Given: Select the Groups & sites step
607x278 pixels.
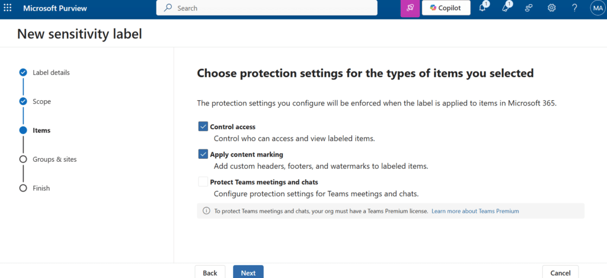Looking at the screenshot, I should coord(55,159).
